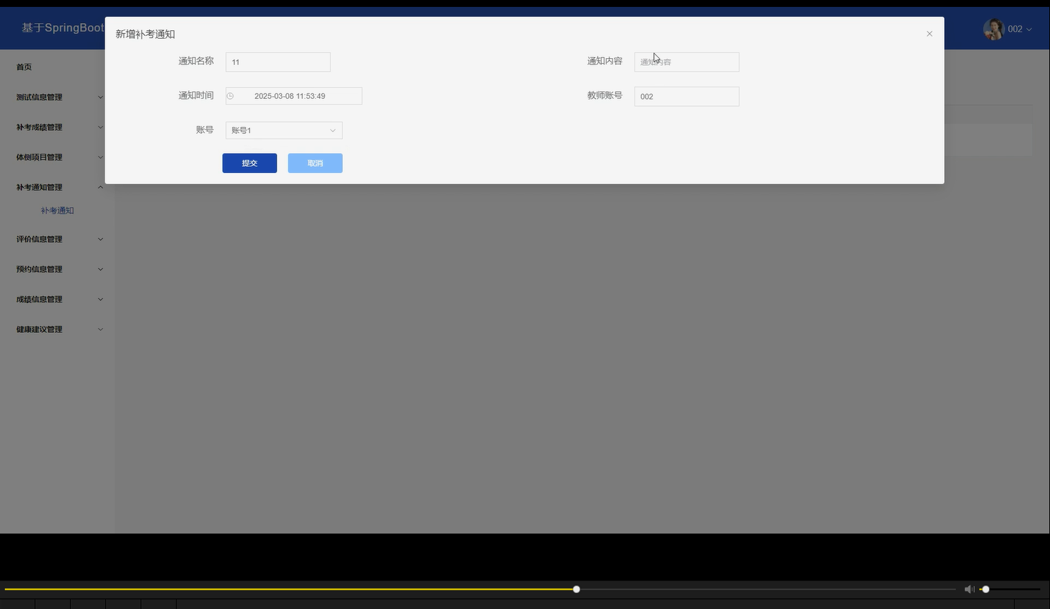Focus the 通知内容 input field
The width and height of the screenshot is (1050, 609).
click(686, 62)
